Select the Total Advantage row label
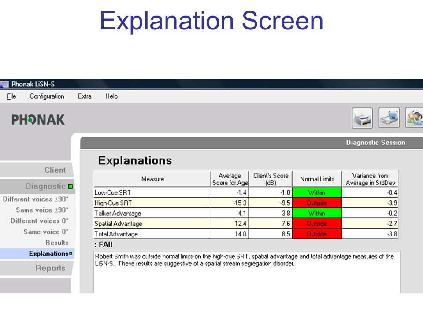423x317 pixels. (116, 234)
